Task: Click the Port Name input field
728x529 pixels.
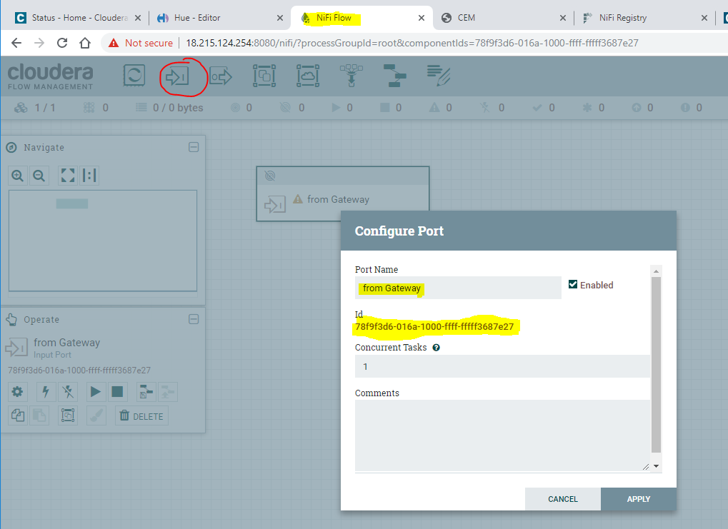Action: 458,288
